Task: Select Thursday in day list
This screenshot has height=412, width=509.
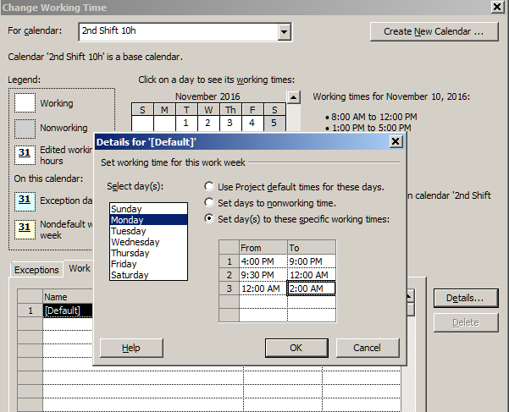Action: click(x=148, y=253)
